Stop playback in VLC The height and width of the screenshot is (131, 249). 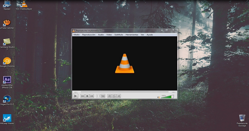(x=87, y=96)
